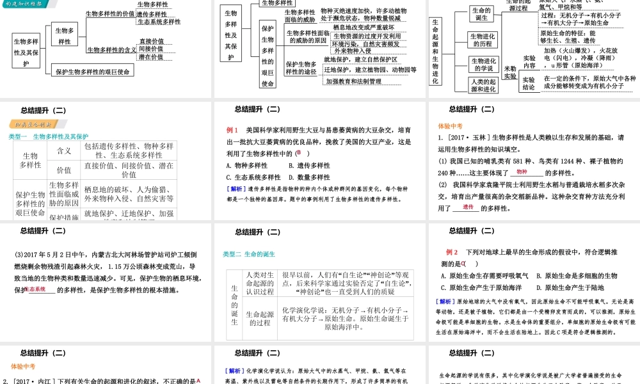Viewport: 640px width, 384px height.
Task: Select option C. 生态系统多样性 in example 1
Action: [x=253, y=177]
